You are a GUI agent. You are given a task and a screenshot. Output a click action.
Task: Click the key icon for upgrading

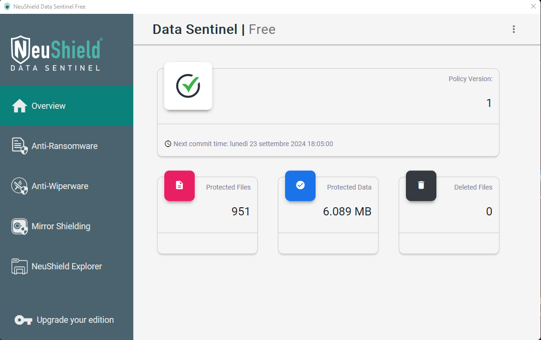pos(23,320)
